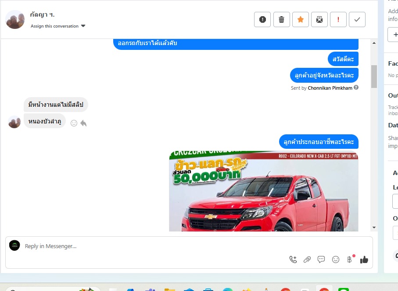Click the conversation scrollbar thumb
This screenshot has height=291, width=398.
coord(374,77)
